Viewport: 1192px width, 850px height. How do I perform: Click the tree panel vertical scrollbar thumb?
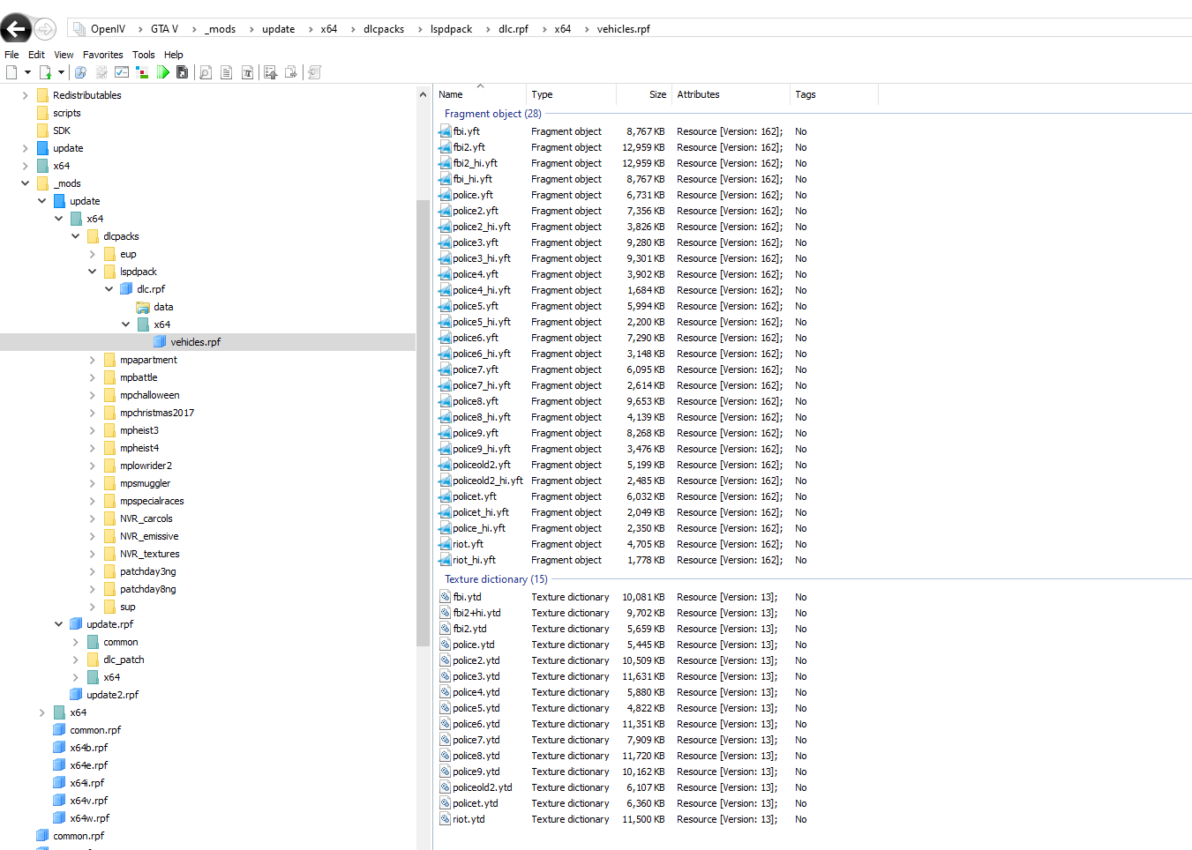pos(424,423)
